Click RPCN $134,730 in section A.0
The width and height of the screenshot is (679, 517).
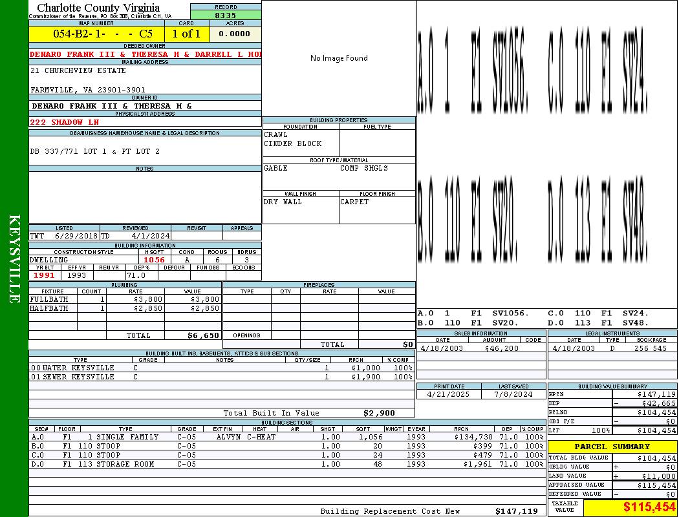tap(473, 437)
